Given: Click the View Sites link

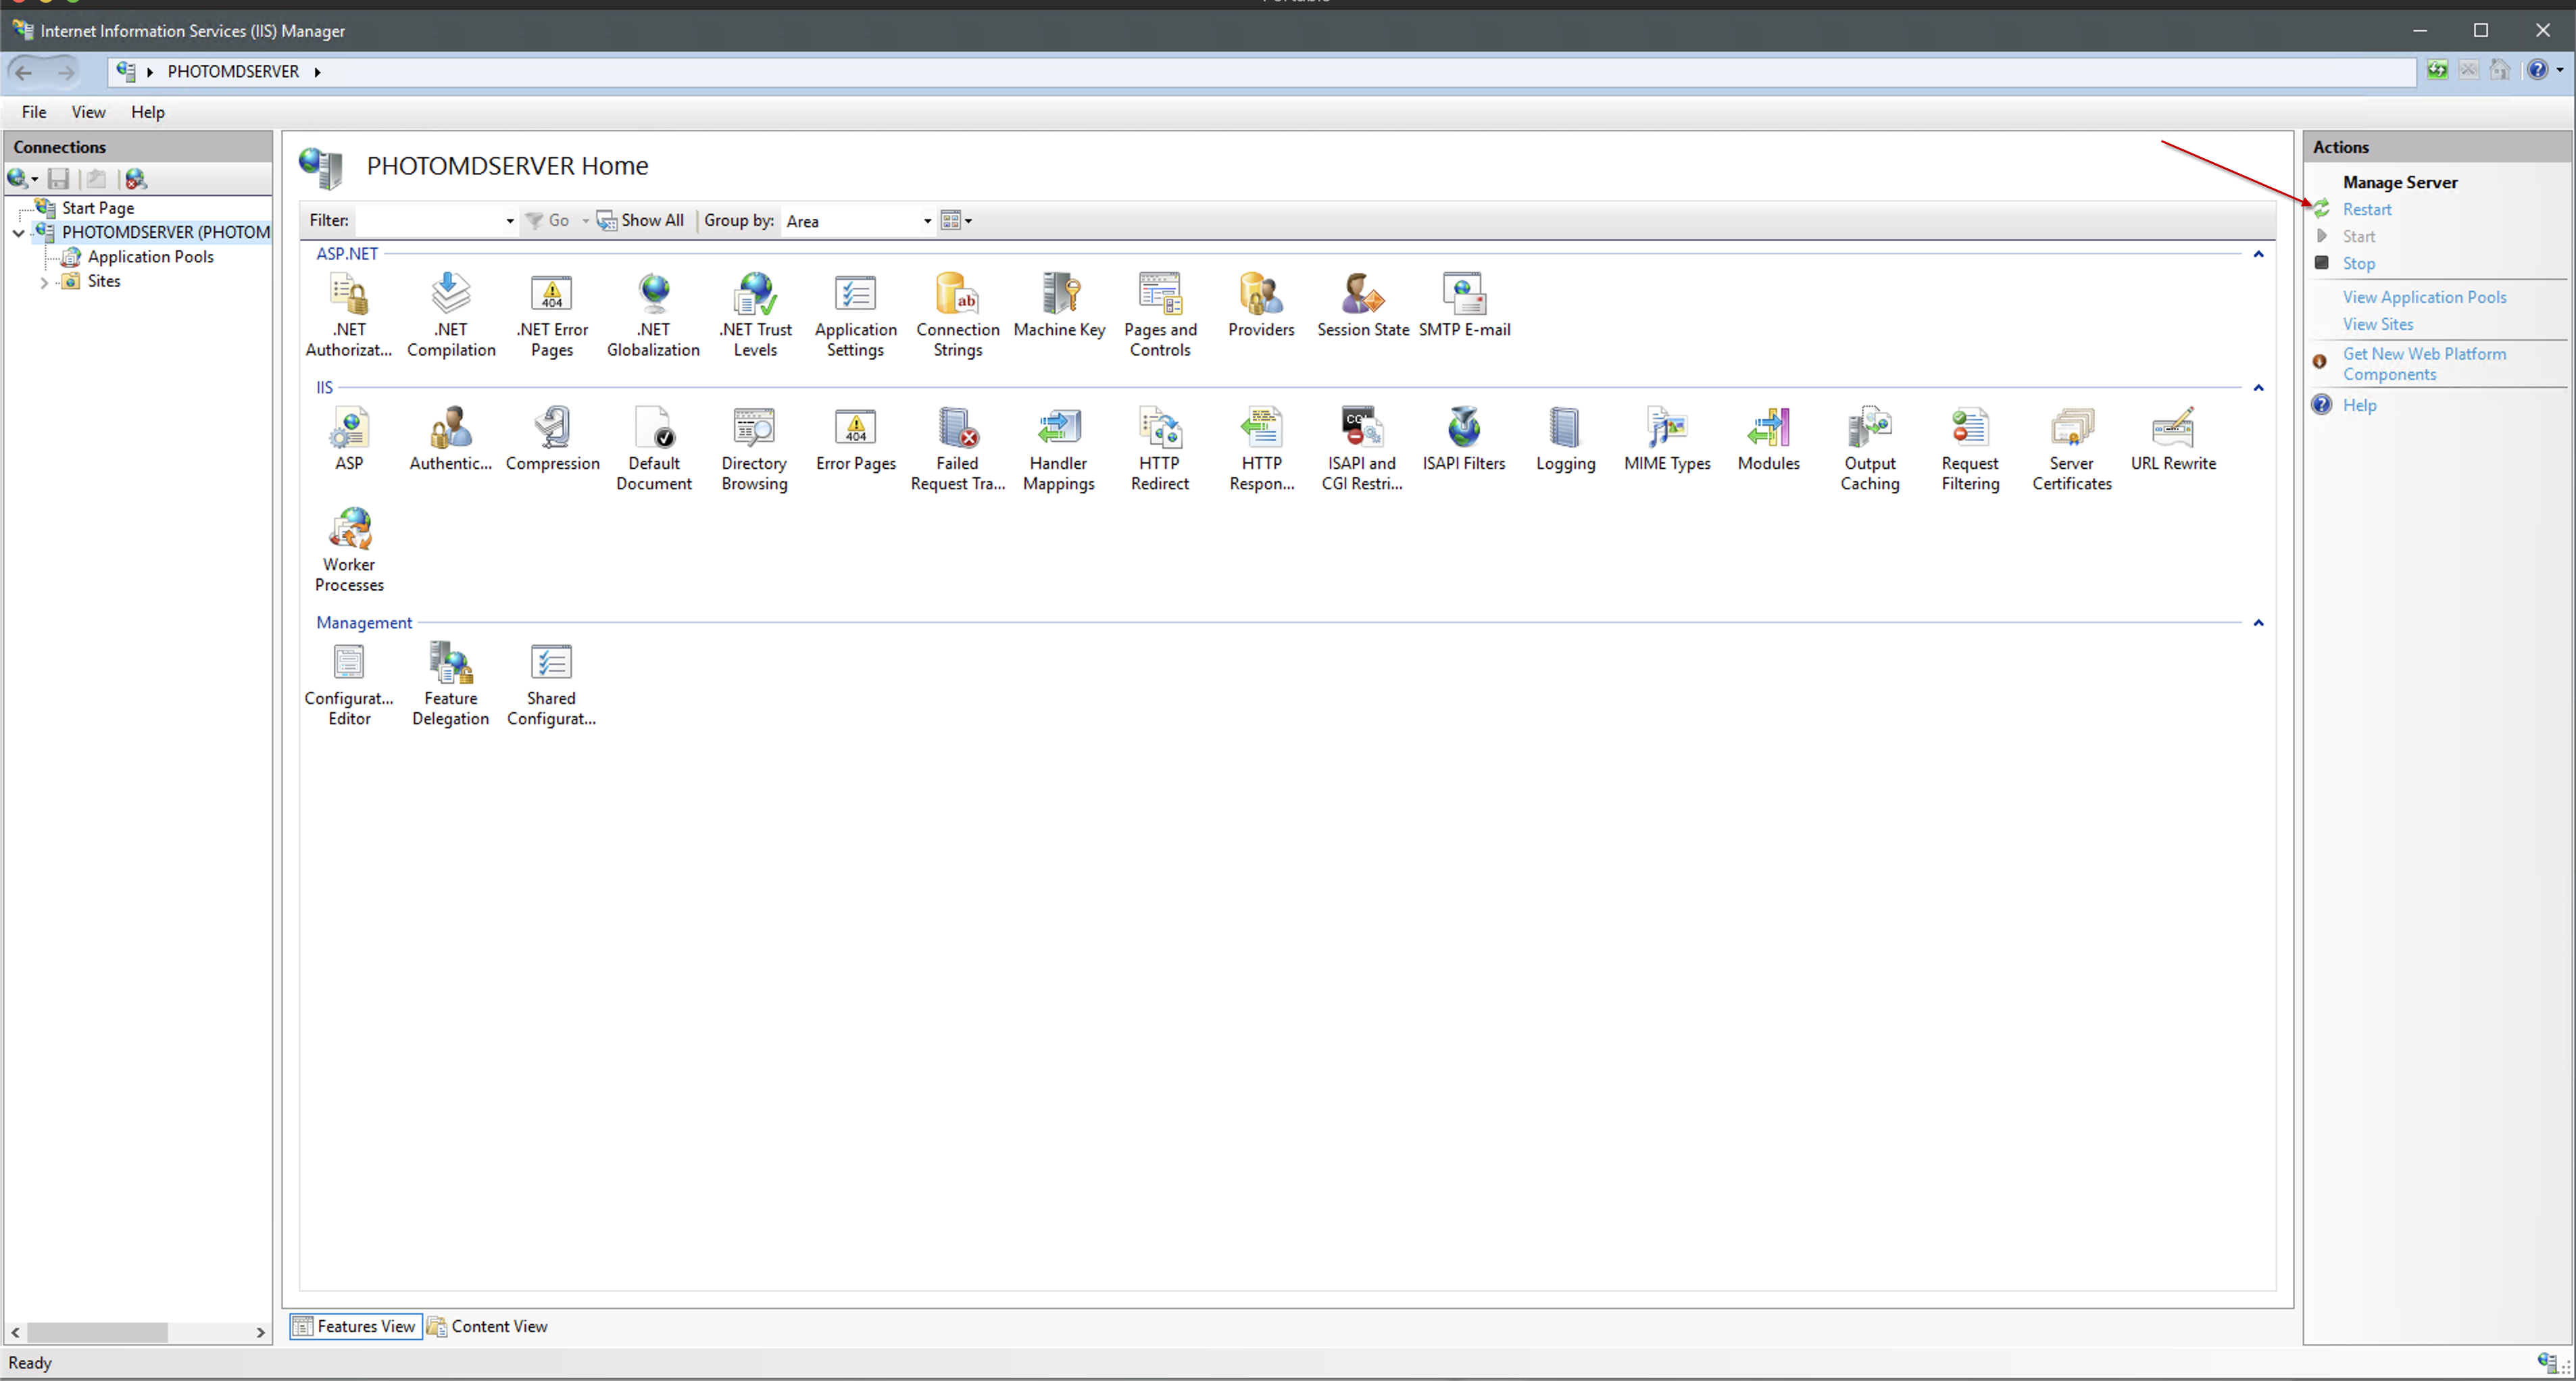Looking at the screenshot, I should point(2378,324).
